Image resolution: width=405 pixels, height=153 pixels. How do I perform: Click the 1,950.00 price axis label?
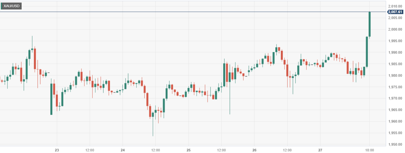[x=395, y=144]
